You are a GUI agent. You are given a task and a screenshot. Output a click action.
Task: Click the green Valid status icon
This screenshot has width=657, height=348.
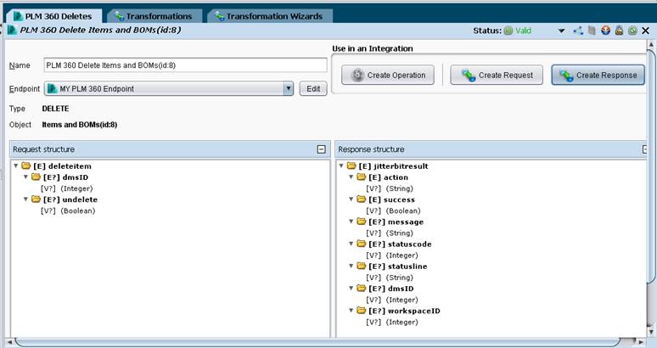pyautogui.click(x=508, y=31)
